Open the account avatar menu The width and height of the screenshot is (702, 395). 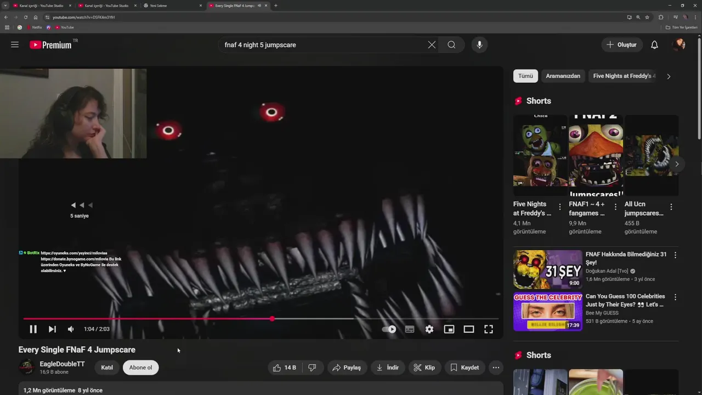pos(679,45)
